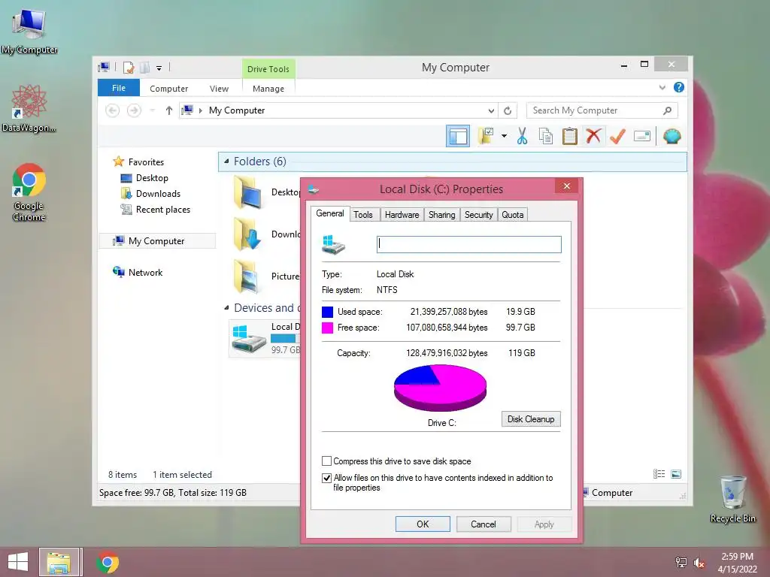Click the properties icon in quick access toolbar
The width and height of the screenshot is (770, 577).
(128, 67)
